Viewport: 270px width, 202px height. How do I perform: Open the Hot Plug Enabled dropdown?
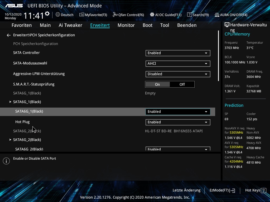(178, 122)
